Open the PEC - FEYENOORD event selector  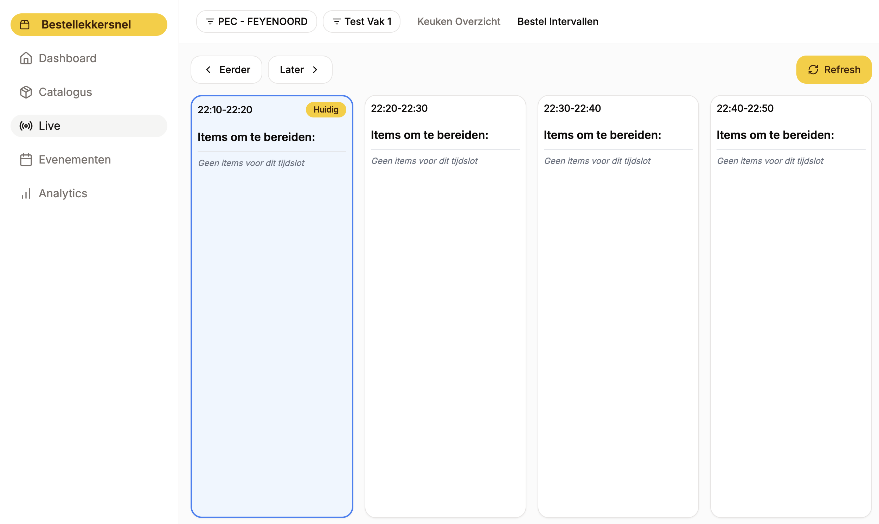point(256,21)
